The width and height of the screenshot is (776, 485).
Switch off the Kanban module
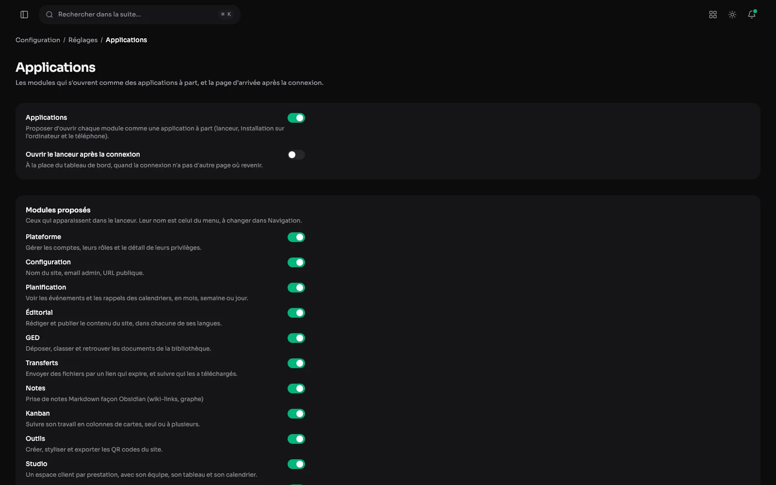(296, 414)
